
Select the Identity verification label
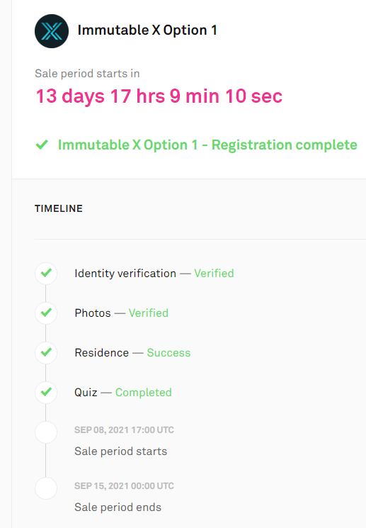point(125,274)
